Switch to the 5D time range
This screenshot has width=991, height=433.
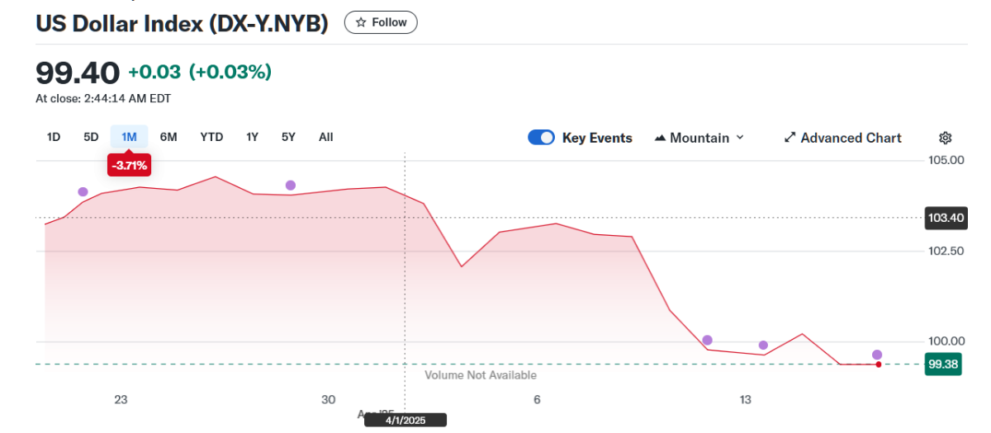tap(91, 137)
